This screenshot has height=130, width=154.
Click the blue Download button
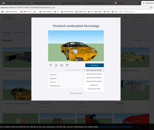(x=94, y=65)
